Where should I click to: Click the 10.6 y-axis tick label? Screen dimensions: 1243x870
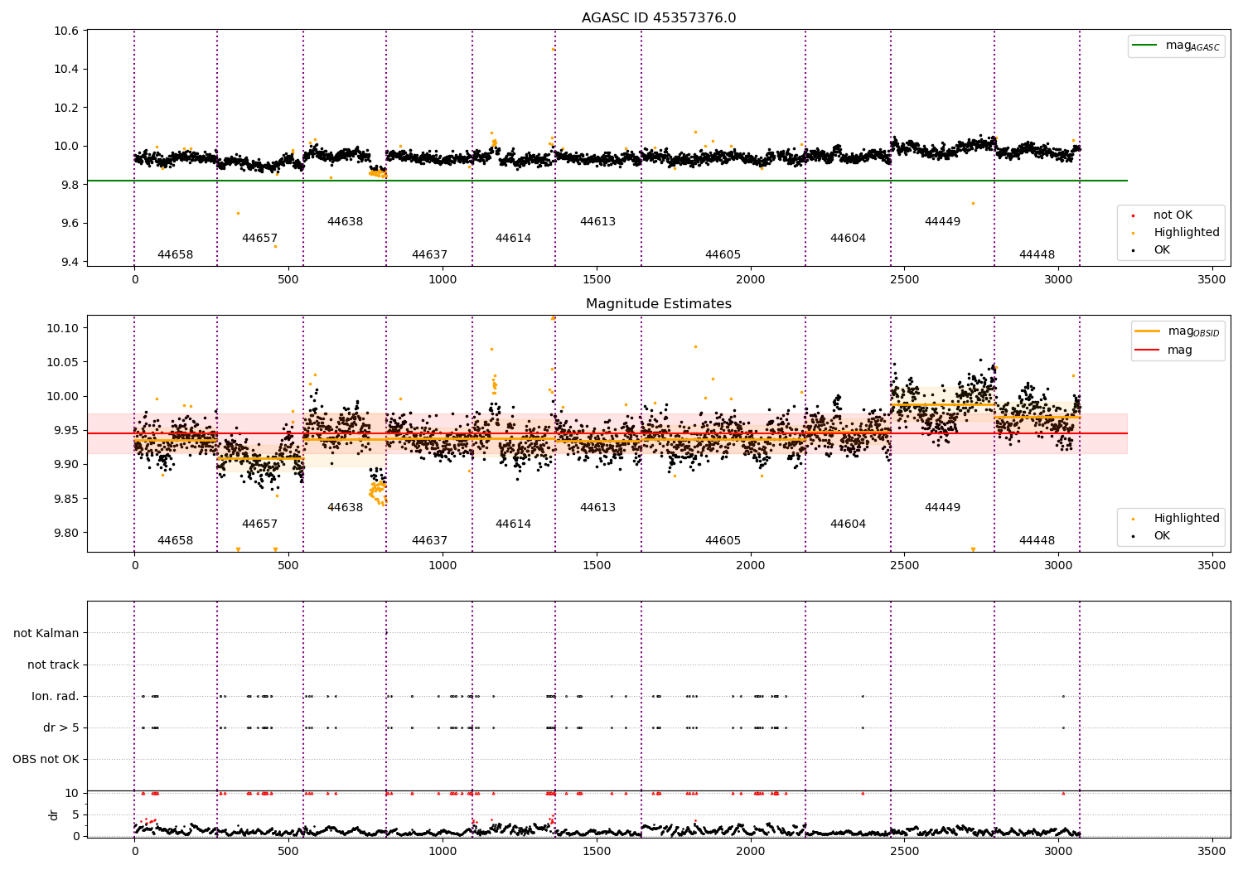[66, 31]
